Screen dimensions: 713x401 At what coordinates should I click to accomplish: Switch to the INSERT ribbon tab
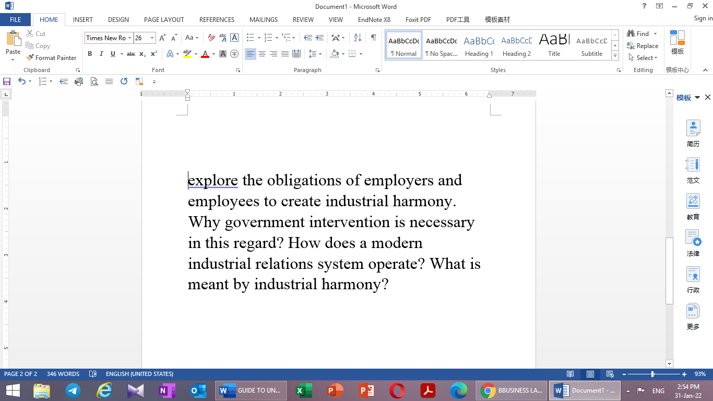82,19
